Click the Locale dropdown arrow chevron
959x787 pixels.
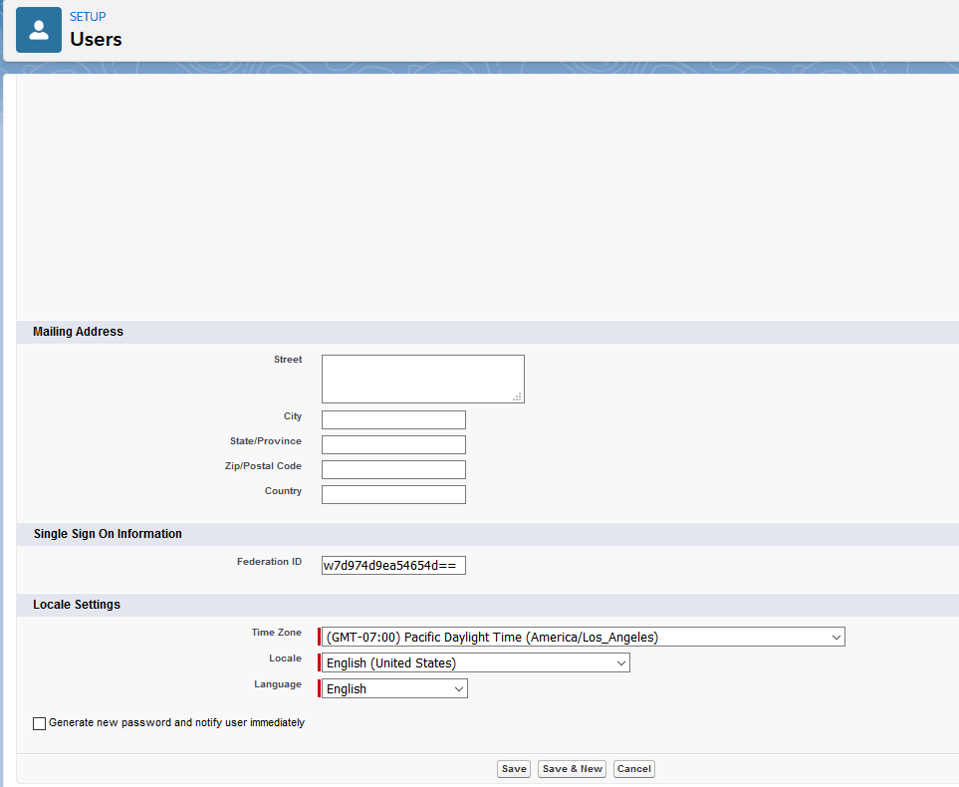pos(620,662)
